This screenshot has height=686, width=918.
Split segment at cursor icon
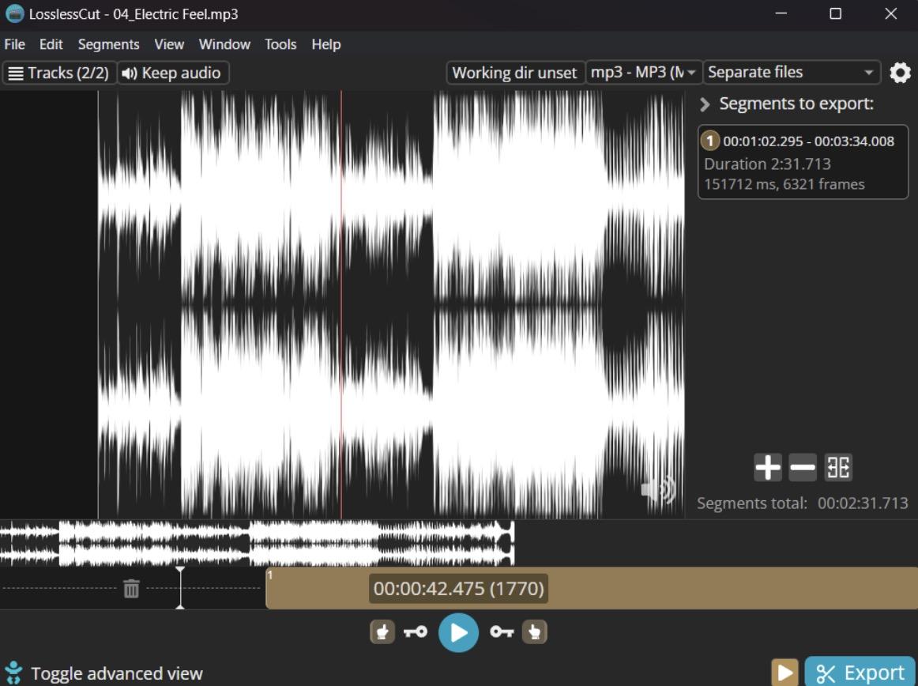[x=837, y=468]
